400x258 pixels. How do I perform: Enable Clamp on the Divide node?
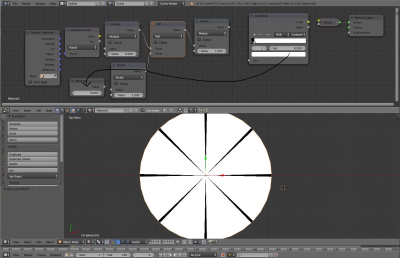pyautogui.click(x=116, y=83)
